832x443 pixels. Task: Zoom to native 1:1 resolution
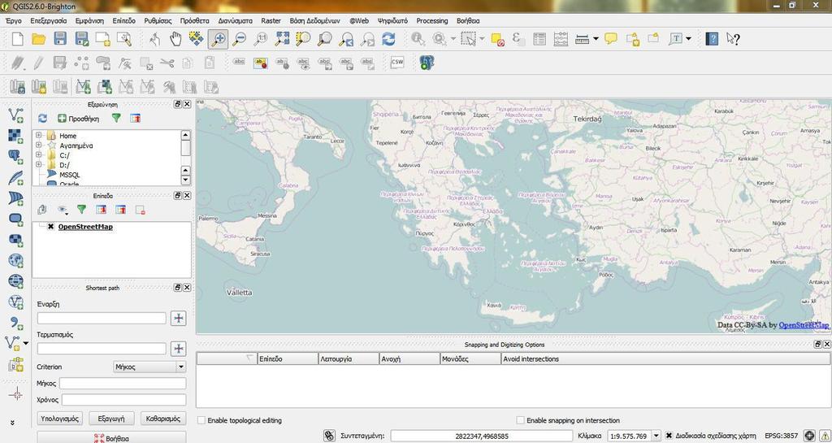tap(261, 39)
